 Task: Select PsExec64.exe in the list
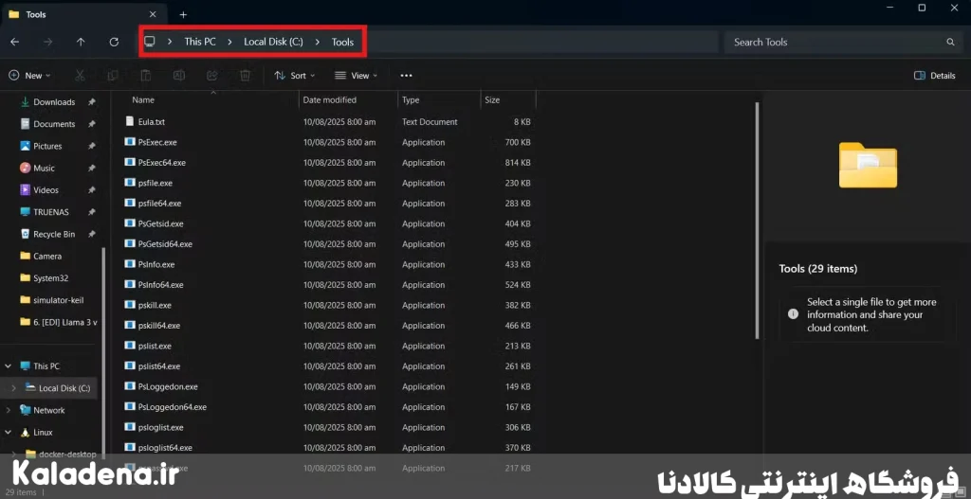coord(161,163)
